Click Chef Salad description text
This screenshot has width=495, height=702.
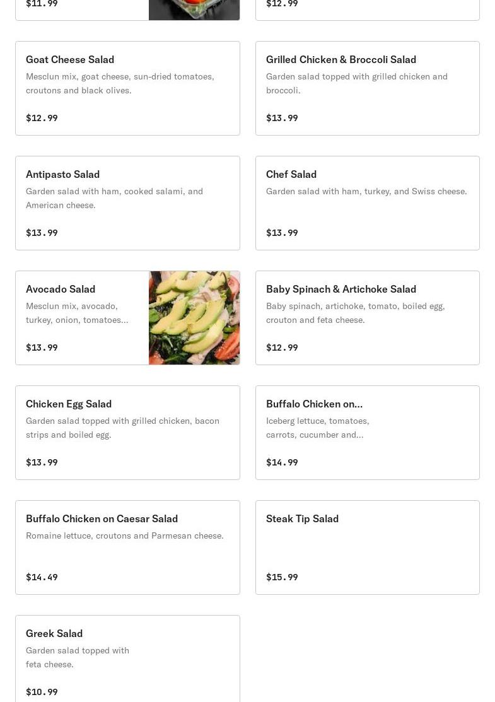pyautogui.click(x=366, y=191)
